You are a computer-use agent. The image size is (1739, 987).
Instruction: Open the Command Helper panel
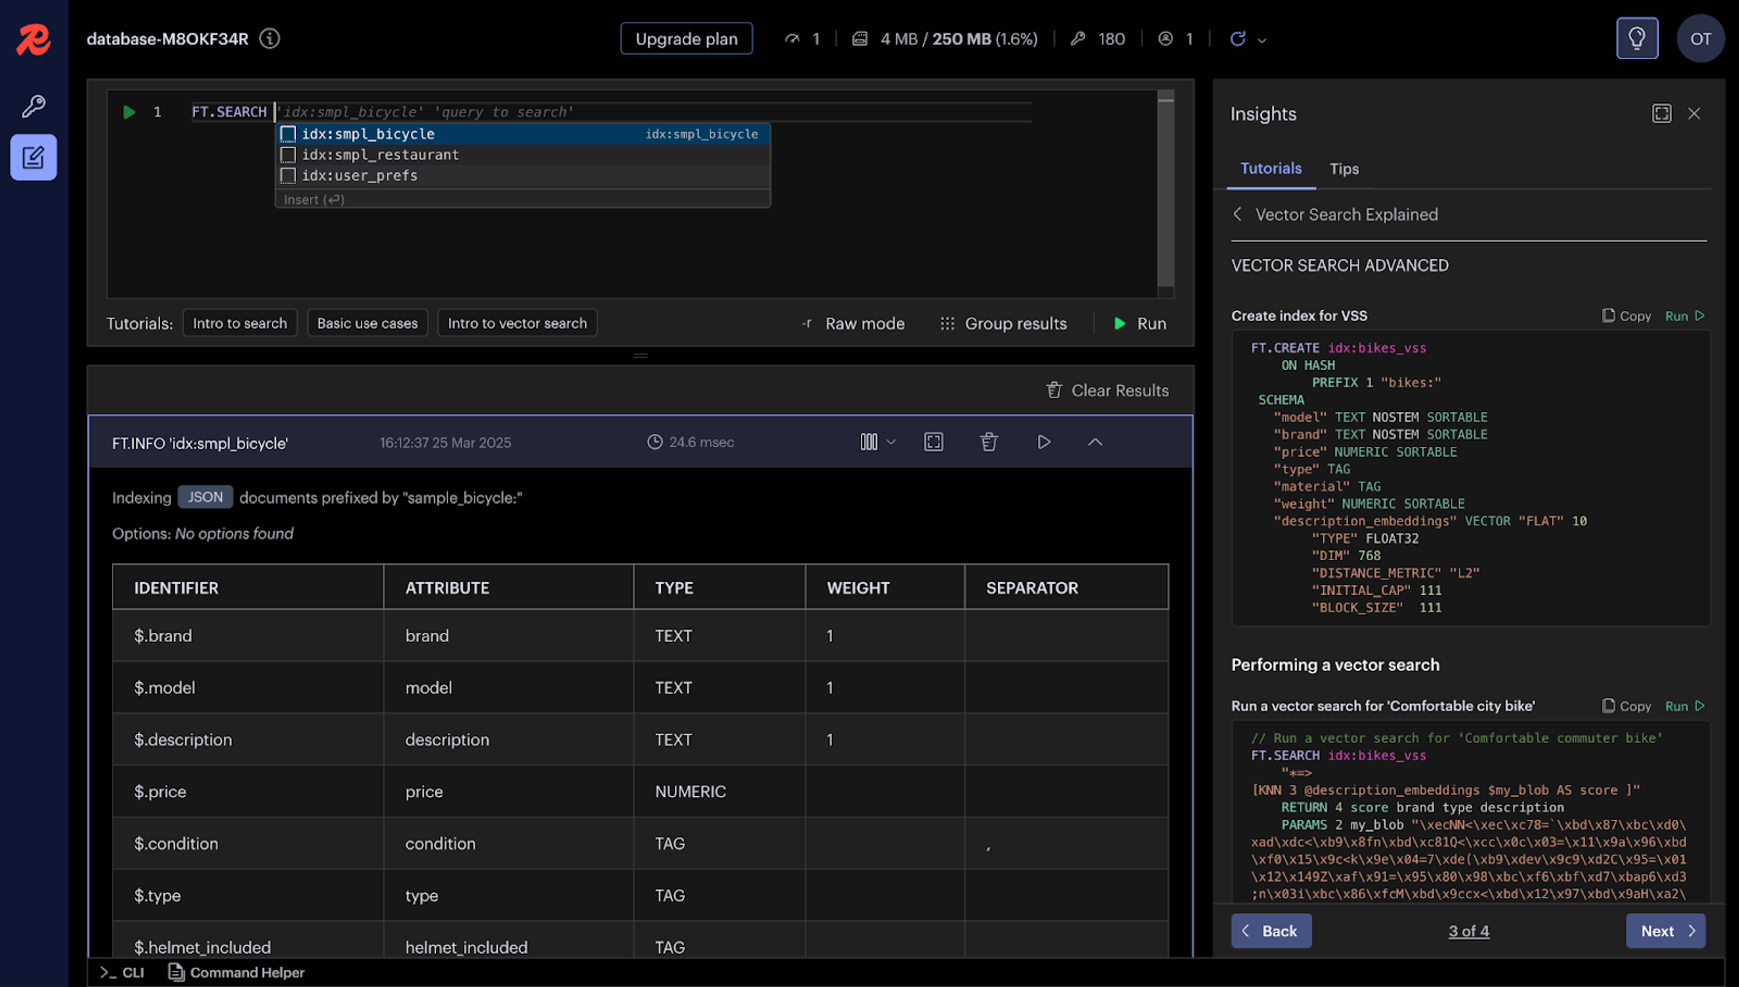click(x=236, y=972)
